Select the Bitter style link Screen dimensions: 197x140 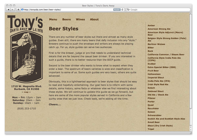point(151,48)
